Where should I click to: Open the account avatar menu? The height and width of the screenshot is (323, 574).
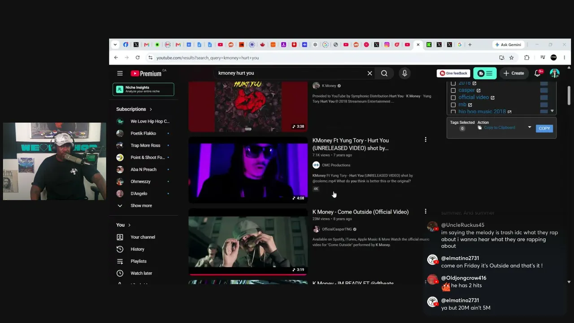point(555,73)
